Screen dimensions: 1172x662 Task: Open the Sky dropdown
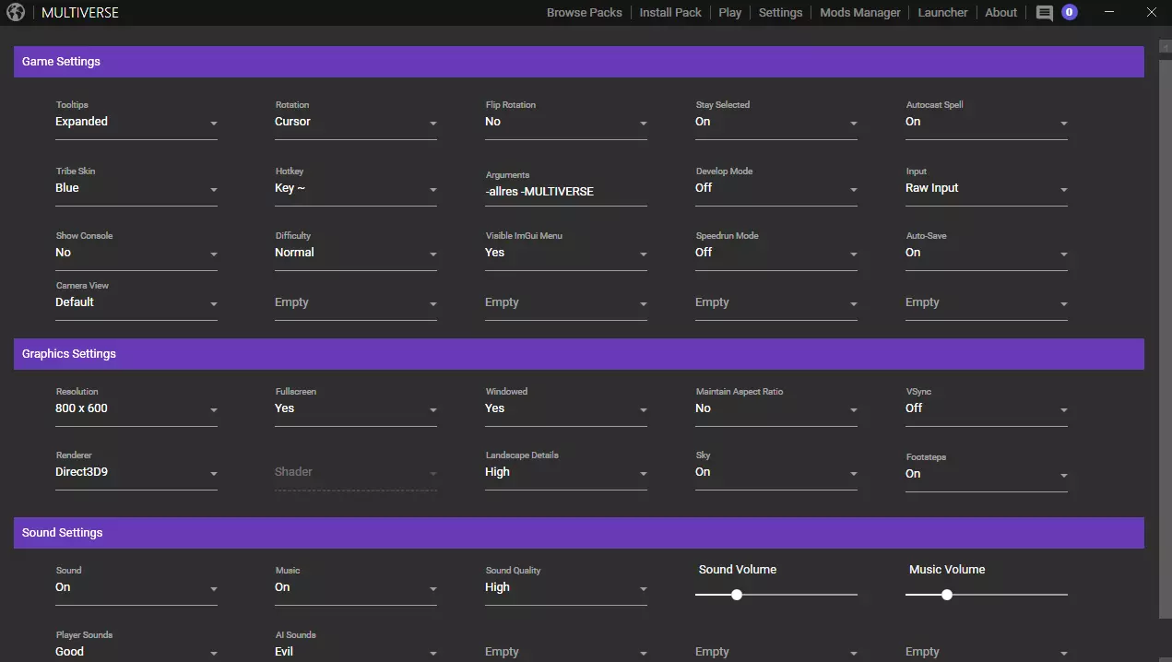pyautogui.click(x=776, y=472)
